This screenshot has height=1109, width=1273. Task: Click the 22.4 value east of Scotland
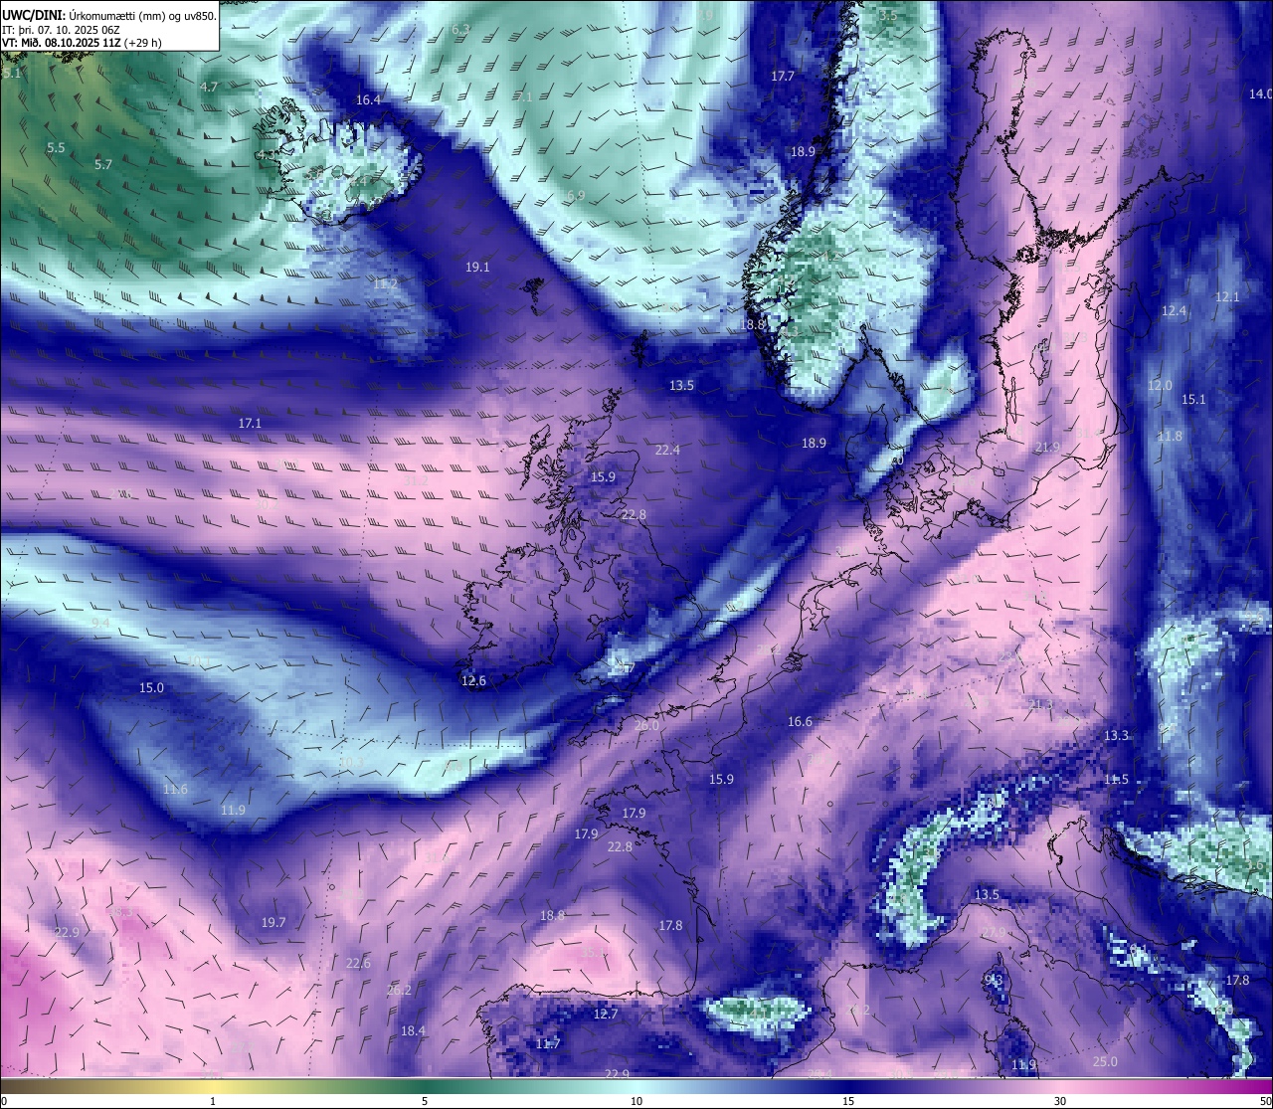pyautogui.click(x=667, y=451)
